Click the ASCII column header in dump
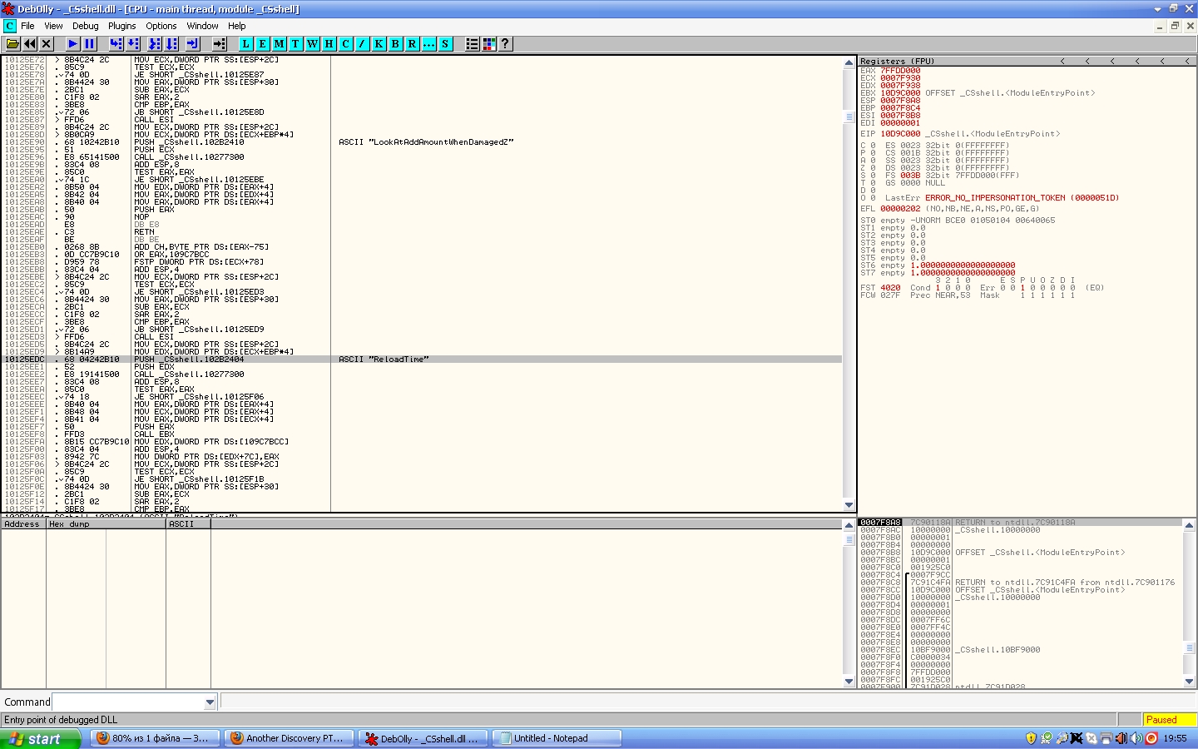Image resolution: width=1198 pixels, height=749 pixels. tap(188, 524)
